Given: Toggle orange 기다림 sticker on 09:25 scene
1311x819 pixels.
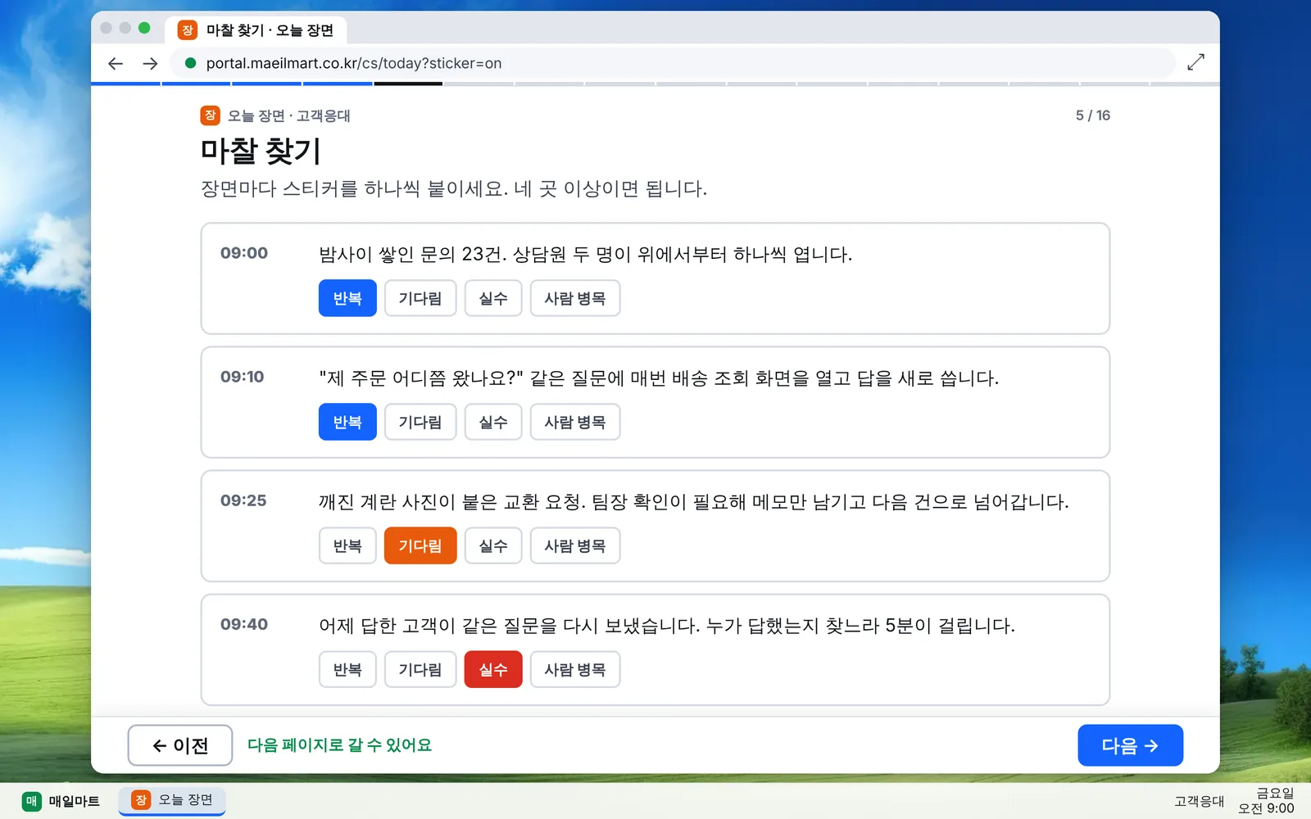Looking at the screenshot, I should 420,545.
